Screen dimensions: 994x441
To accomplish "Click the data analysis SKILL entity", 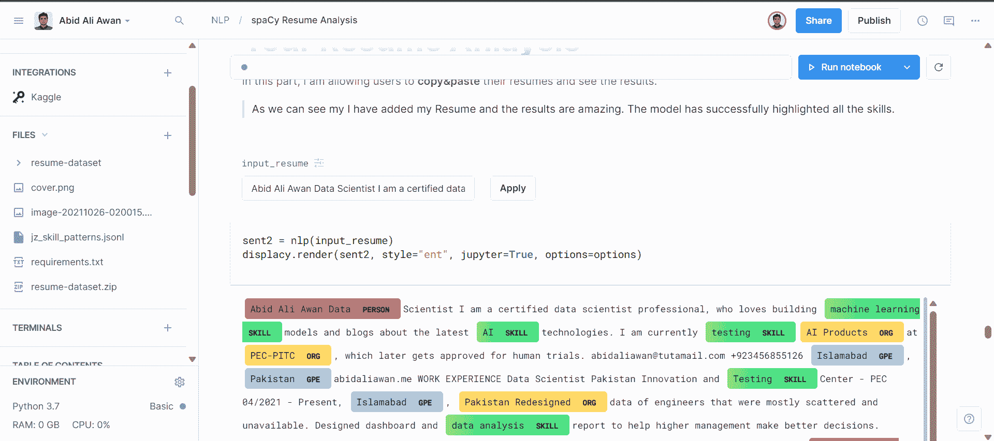I will click(x=507, y=425).
